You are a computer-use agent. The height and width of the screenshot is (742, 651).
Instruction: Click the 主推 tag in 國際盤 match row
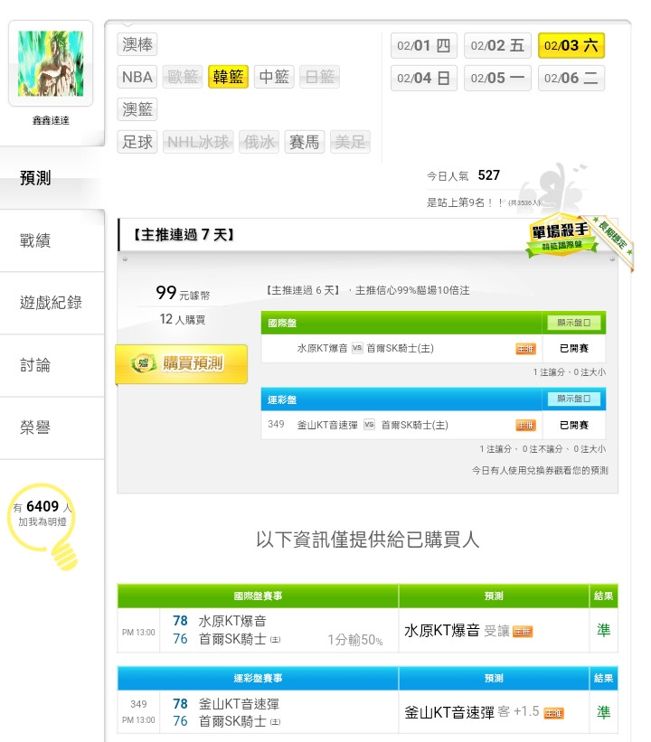click(525, 349)
